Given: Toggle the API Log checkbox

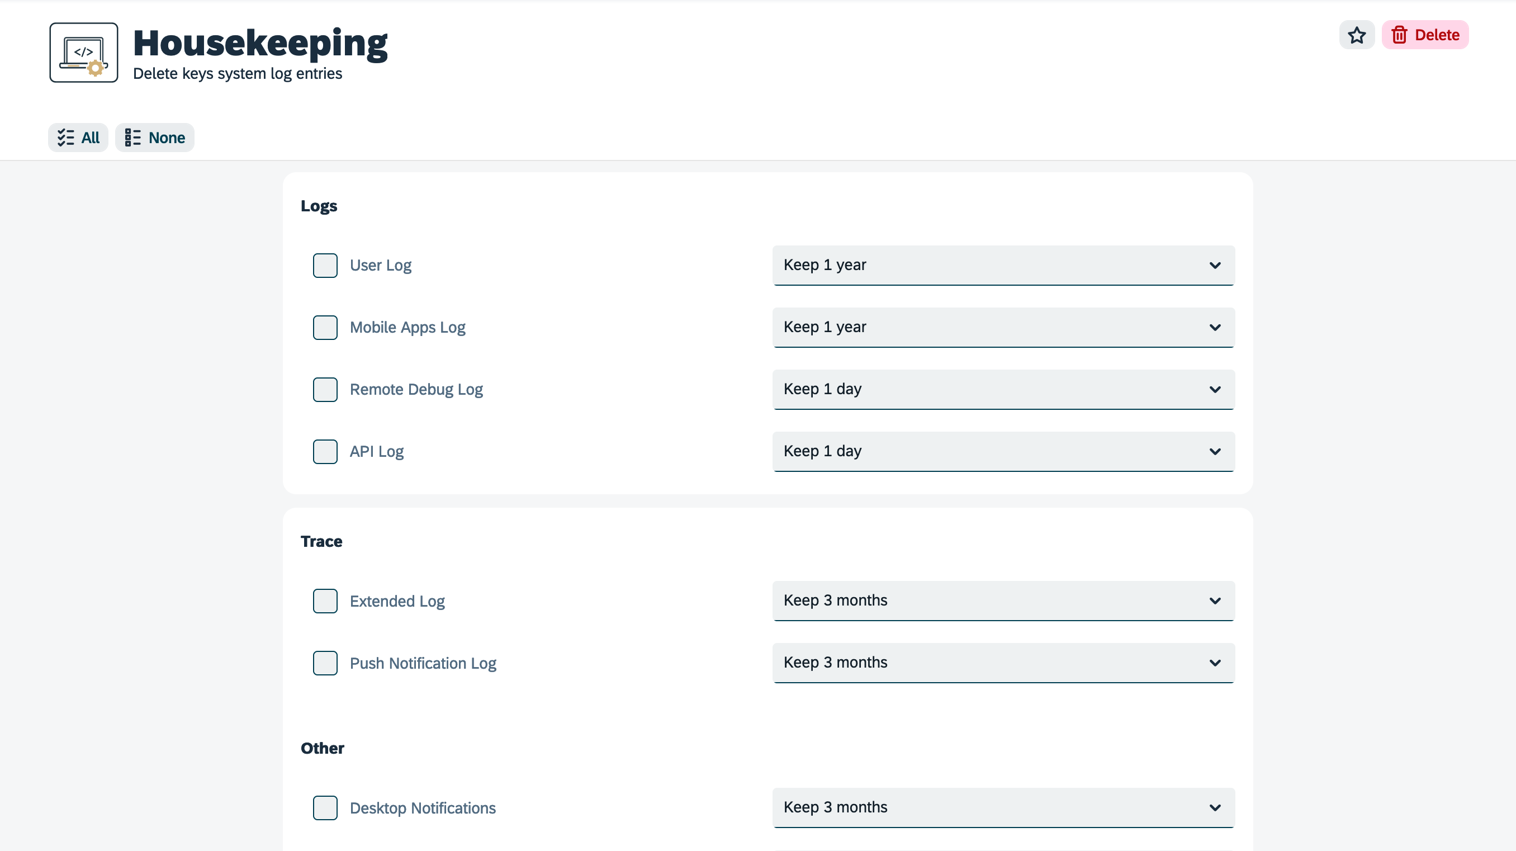Looking at the screenshot, I should [x=325, y=452].
